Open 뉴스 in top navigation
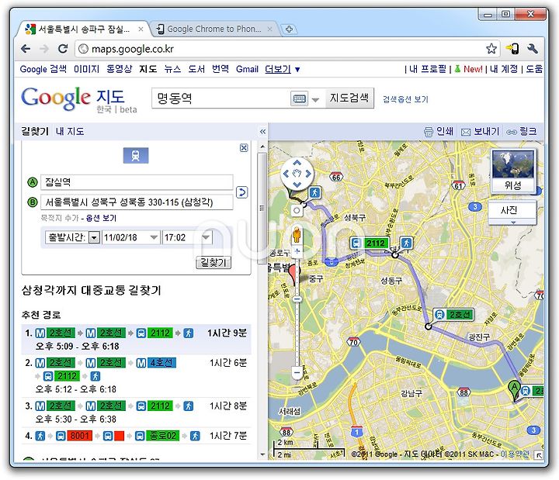Screen dimensions: 559x480 point(172,69)
